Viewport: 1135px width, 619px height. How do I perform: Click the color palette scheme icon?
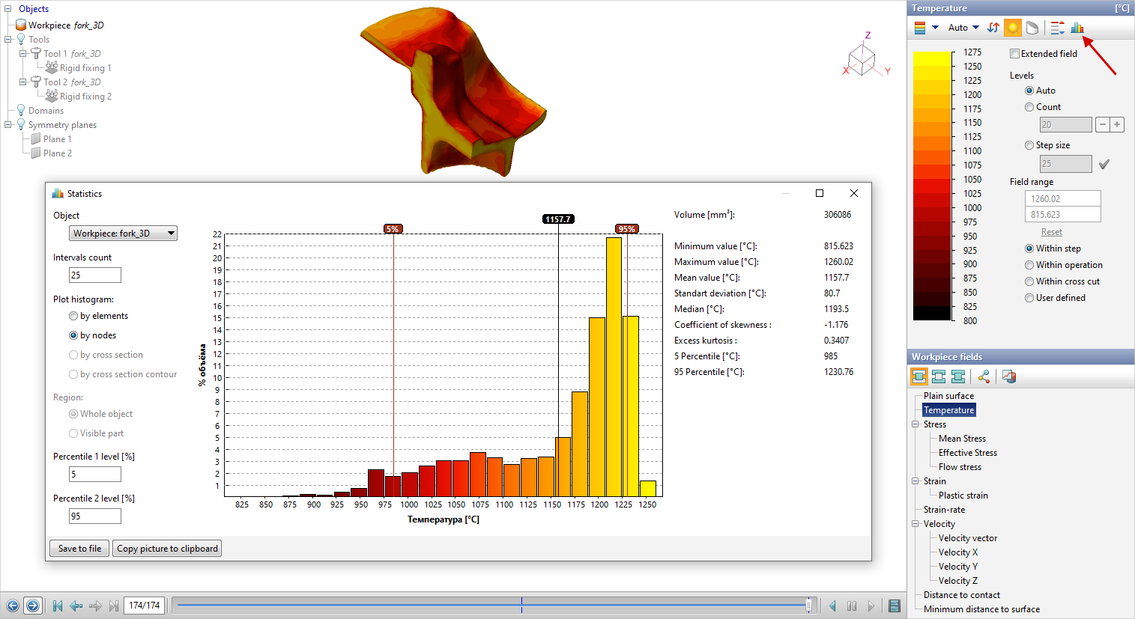[920, 28]
